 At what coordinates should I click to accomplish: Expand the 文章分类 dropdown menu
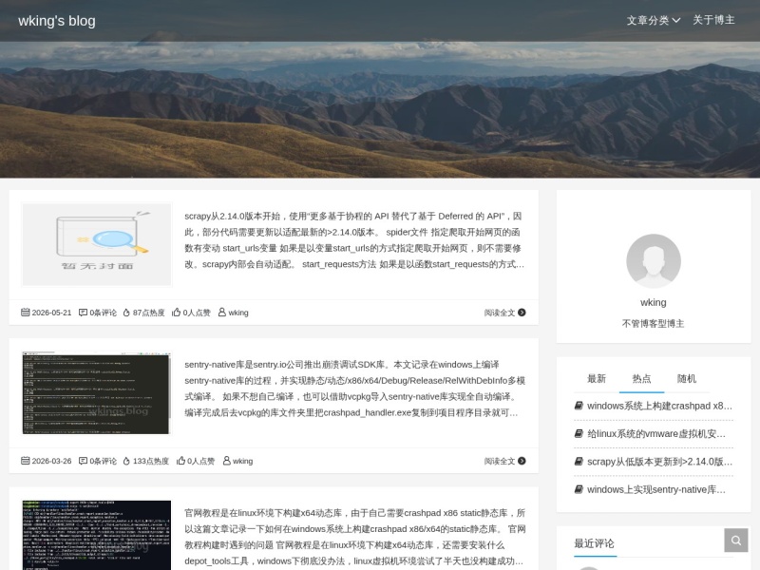click(x=654, y=20)
